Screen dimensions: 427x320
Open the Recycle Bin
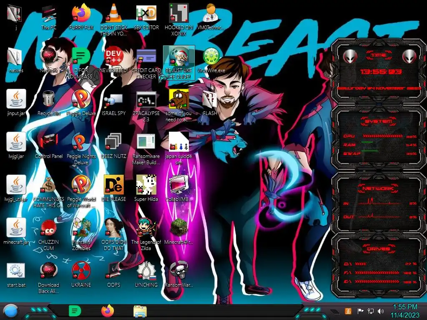click(49, 99)
